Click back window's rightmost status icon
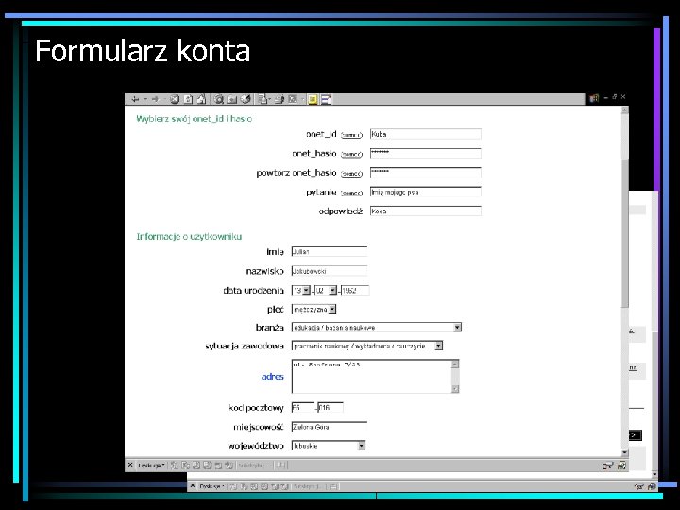 point(652,486)
